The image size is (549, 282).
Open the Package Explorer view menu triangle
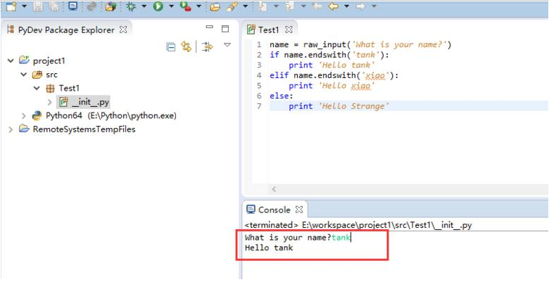[x=227, y=45]
